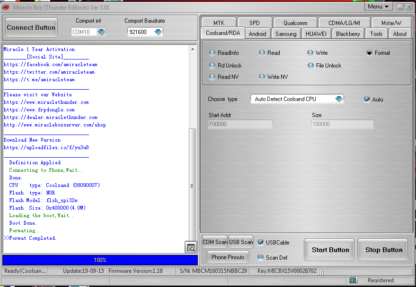Switch to the Android tab

(257, 34)
